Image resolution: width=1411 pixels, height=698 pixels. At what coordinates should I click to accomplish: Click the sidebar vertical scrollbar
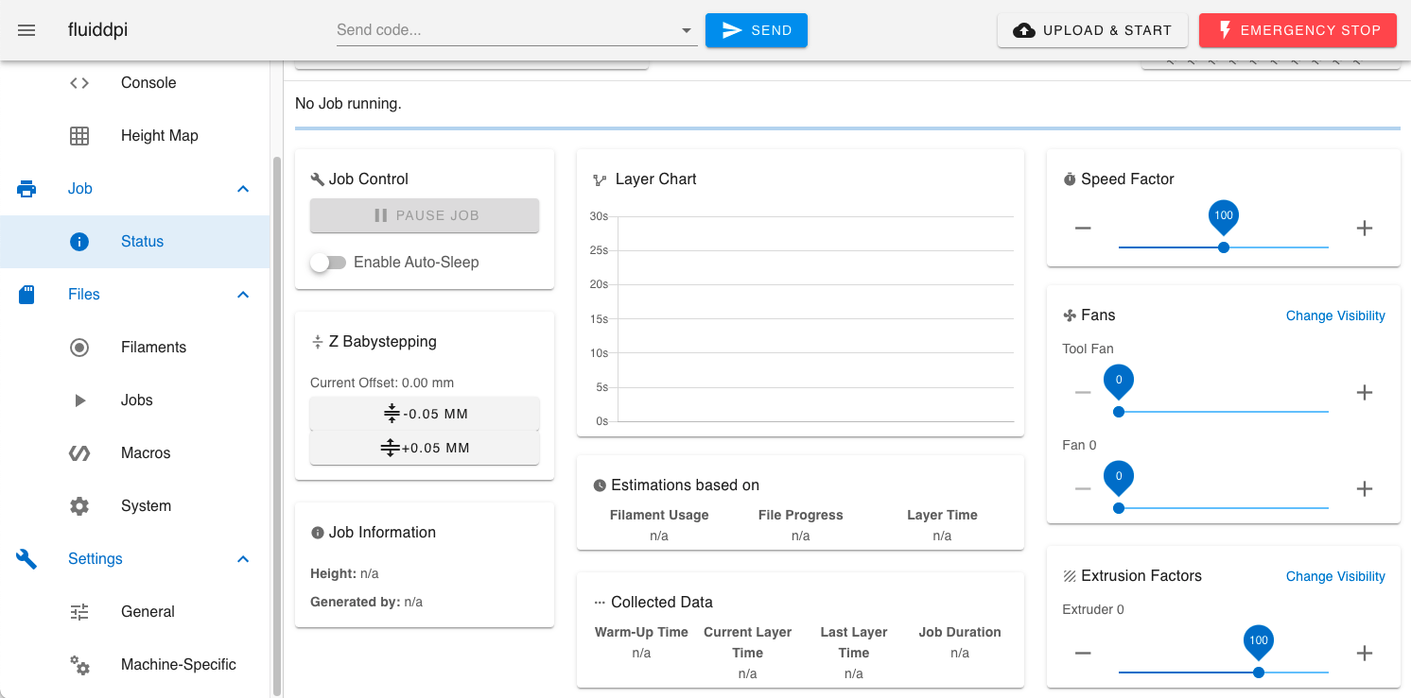tap(276, 425)
